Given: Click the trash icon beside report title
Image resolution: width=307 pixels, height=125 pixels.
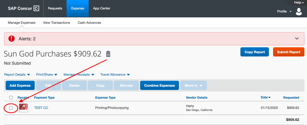Looking at the screenshot, I should tap(108, 54).
